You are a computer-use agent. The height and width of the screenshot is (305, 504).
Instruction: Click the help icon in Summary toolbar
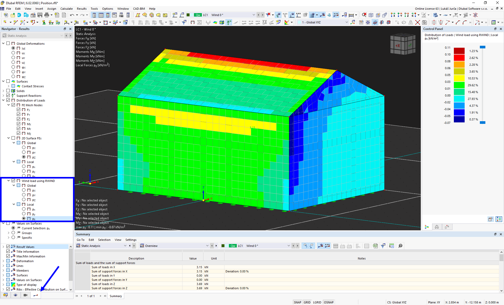coord(400,246)
